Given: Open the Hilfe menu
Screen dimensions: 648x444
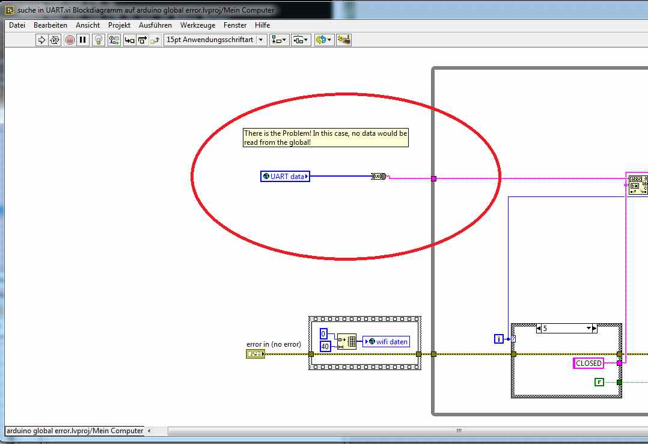Looking at the screenshot, I should click(x=262, y=25).
